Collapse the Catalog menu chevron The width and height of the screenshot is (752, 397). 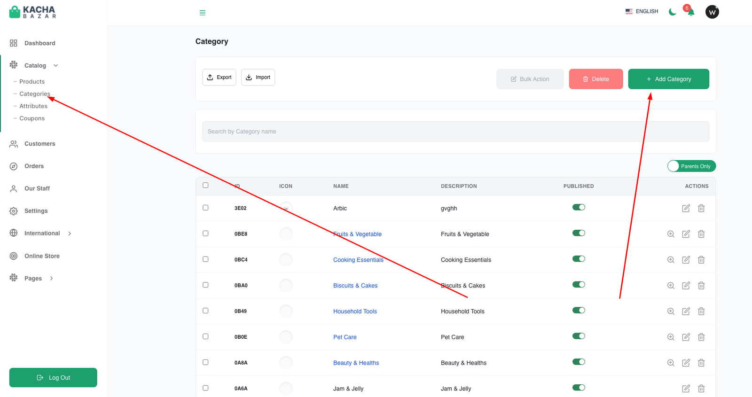pyautogui.click(x=56, y=65)
